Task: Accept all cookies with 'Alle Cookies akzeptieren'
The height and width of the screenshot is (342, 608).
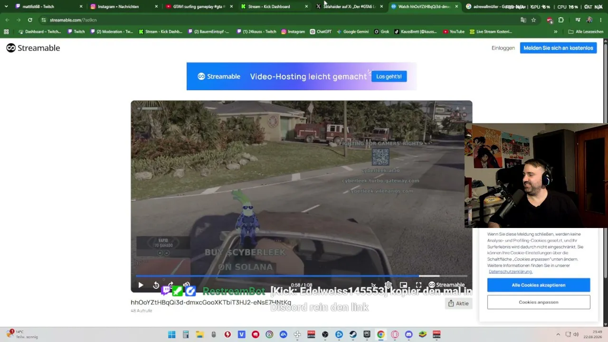Action: pos(539,285)
